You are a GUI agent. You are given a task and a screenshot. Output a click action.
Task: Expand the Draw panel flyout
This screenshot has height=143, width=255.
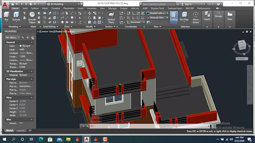pyautogui.click(x=68, y=27)
